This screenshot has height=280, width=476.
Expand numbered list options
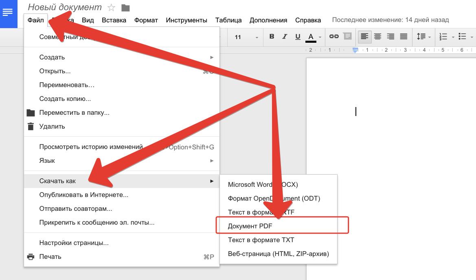[453, 37]
